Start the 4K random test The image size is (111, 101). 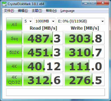(x=14, y=66)
